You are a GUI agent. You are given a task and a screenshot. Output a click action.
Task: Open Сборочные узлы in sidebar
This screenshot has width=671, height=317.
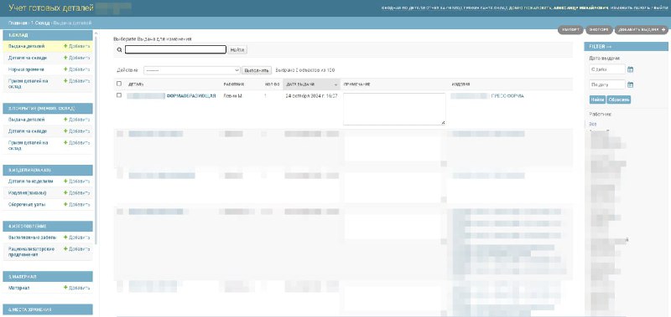coord(27,204)
